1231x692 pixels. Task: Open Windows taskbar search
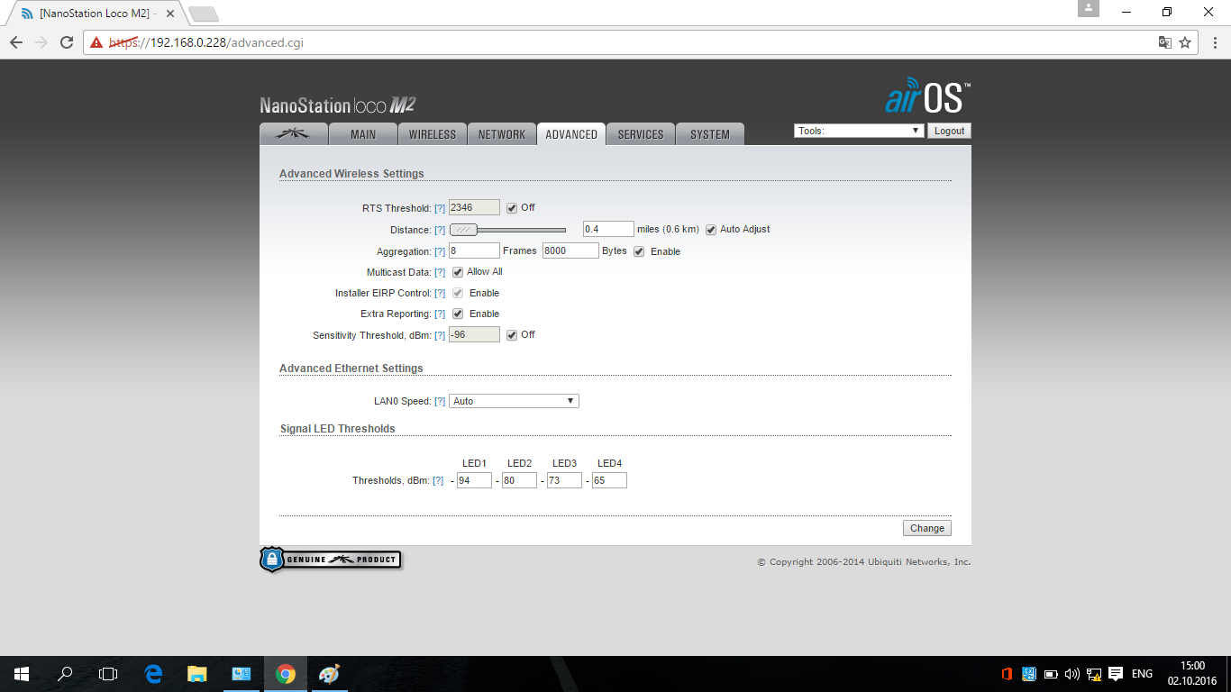65,674
